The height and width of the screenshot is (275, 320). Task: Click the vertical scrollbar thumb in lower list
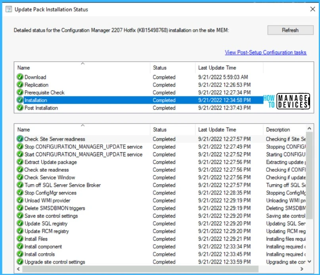(309, 175)
